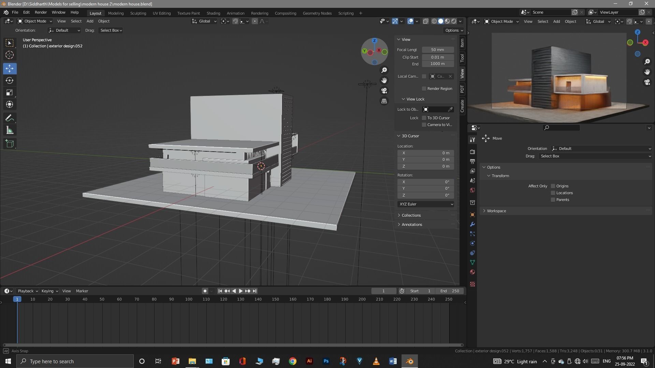Screen dimensions: 655x368
Task: Activate the Move tool in toolbar
Action: (x=10, y=68)
